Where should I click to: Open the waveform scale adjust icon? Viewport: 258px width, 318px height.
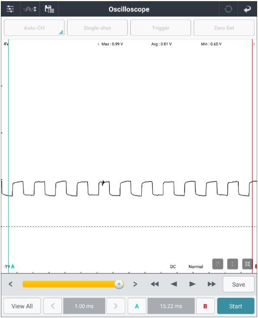pyautogui.click(x=30, y=9)
